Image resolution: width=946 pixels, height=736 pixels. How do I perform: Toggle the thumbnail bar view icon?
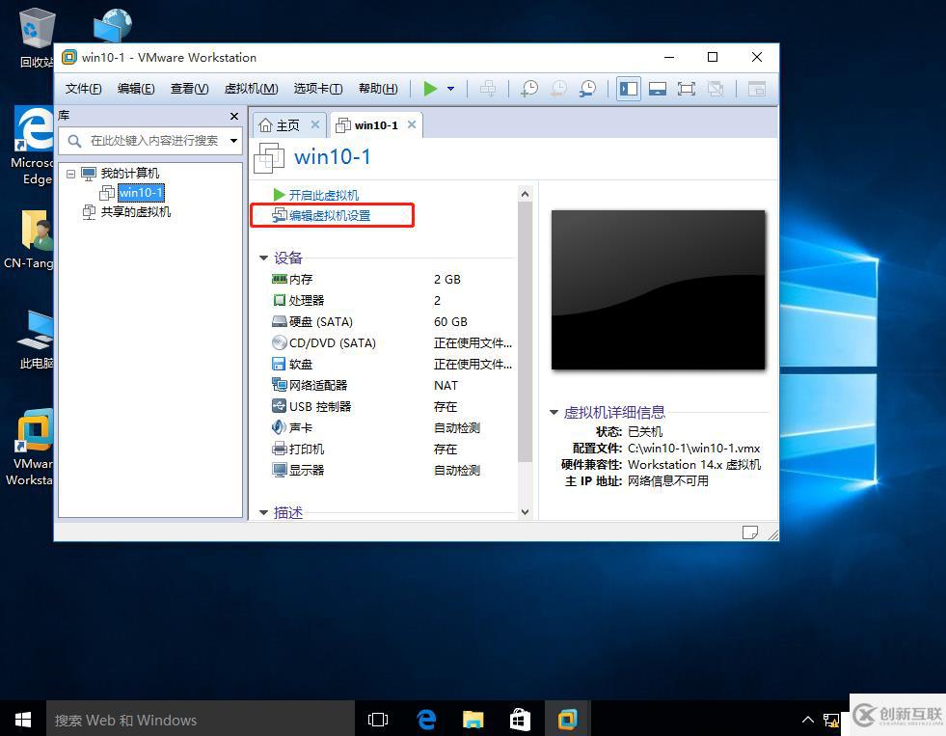[658, 89]
